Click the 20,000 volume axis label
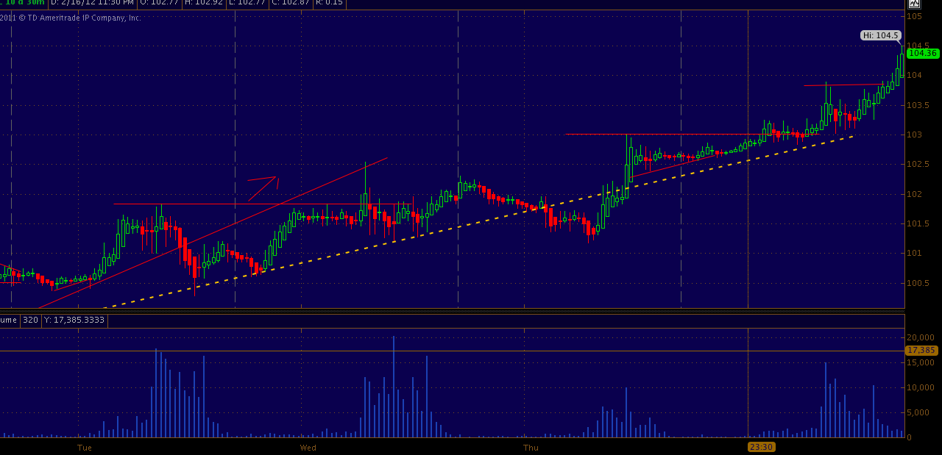 tap(920, 337)
